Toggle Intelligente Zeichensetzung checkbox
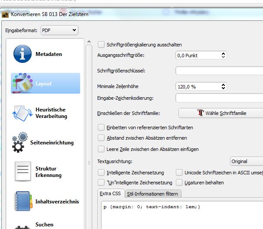 point(101,173)
